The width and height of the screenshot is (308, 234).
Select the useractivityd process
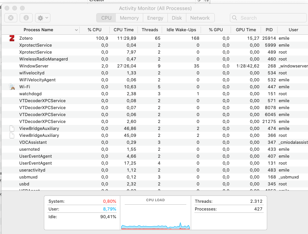(155, 170)
